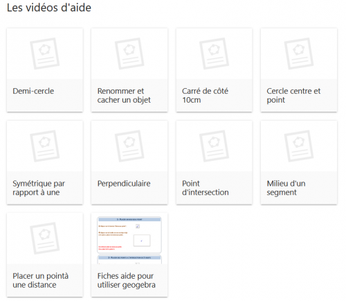The image size is (346, 301).
Task: Select the Carré de côté 10cm placeholder icon
Action: click(x=214, y=53)
